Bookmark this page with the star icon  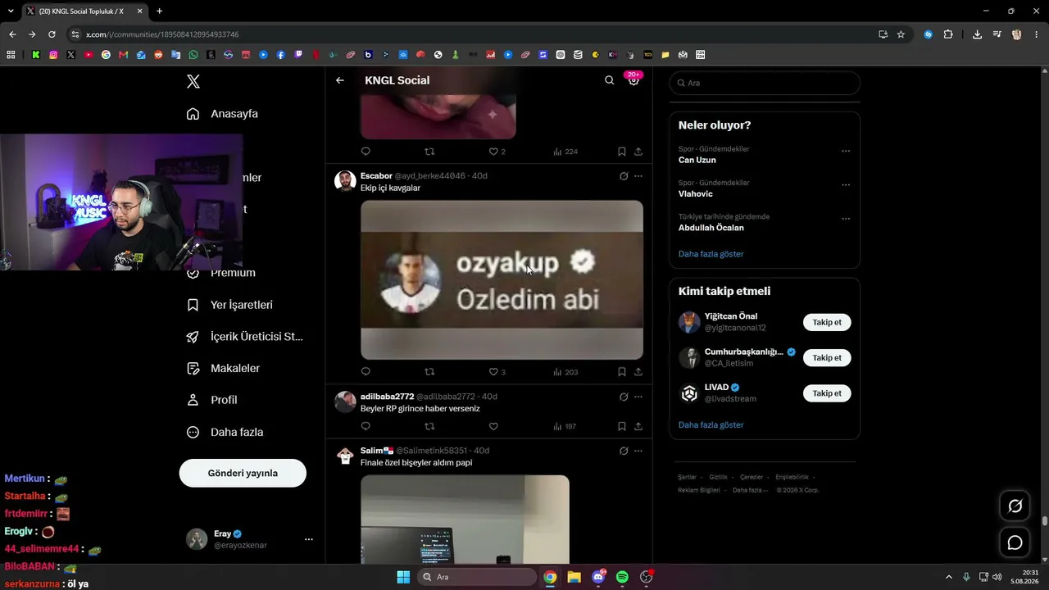click(901, 34)
